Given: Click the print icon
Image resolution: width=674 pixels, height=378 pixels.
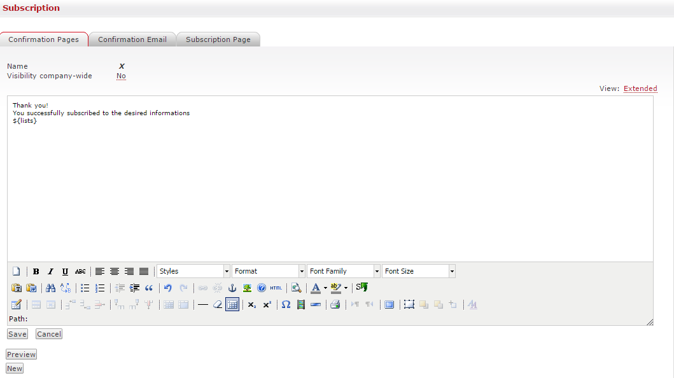Looking at the screenshot, I should pyautogui.click(x=335, y=305).
